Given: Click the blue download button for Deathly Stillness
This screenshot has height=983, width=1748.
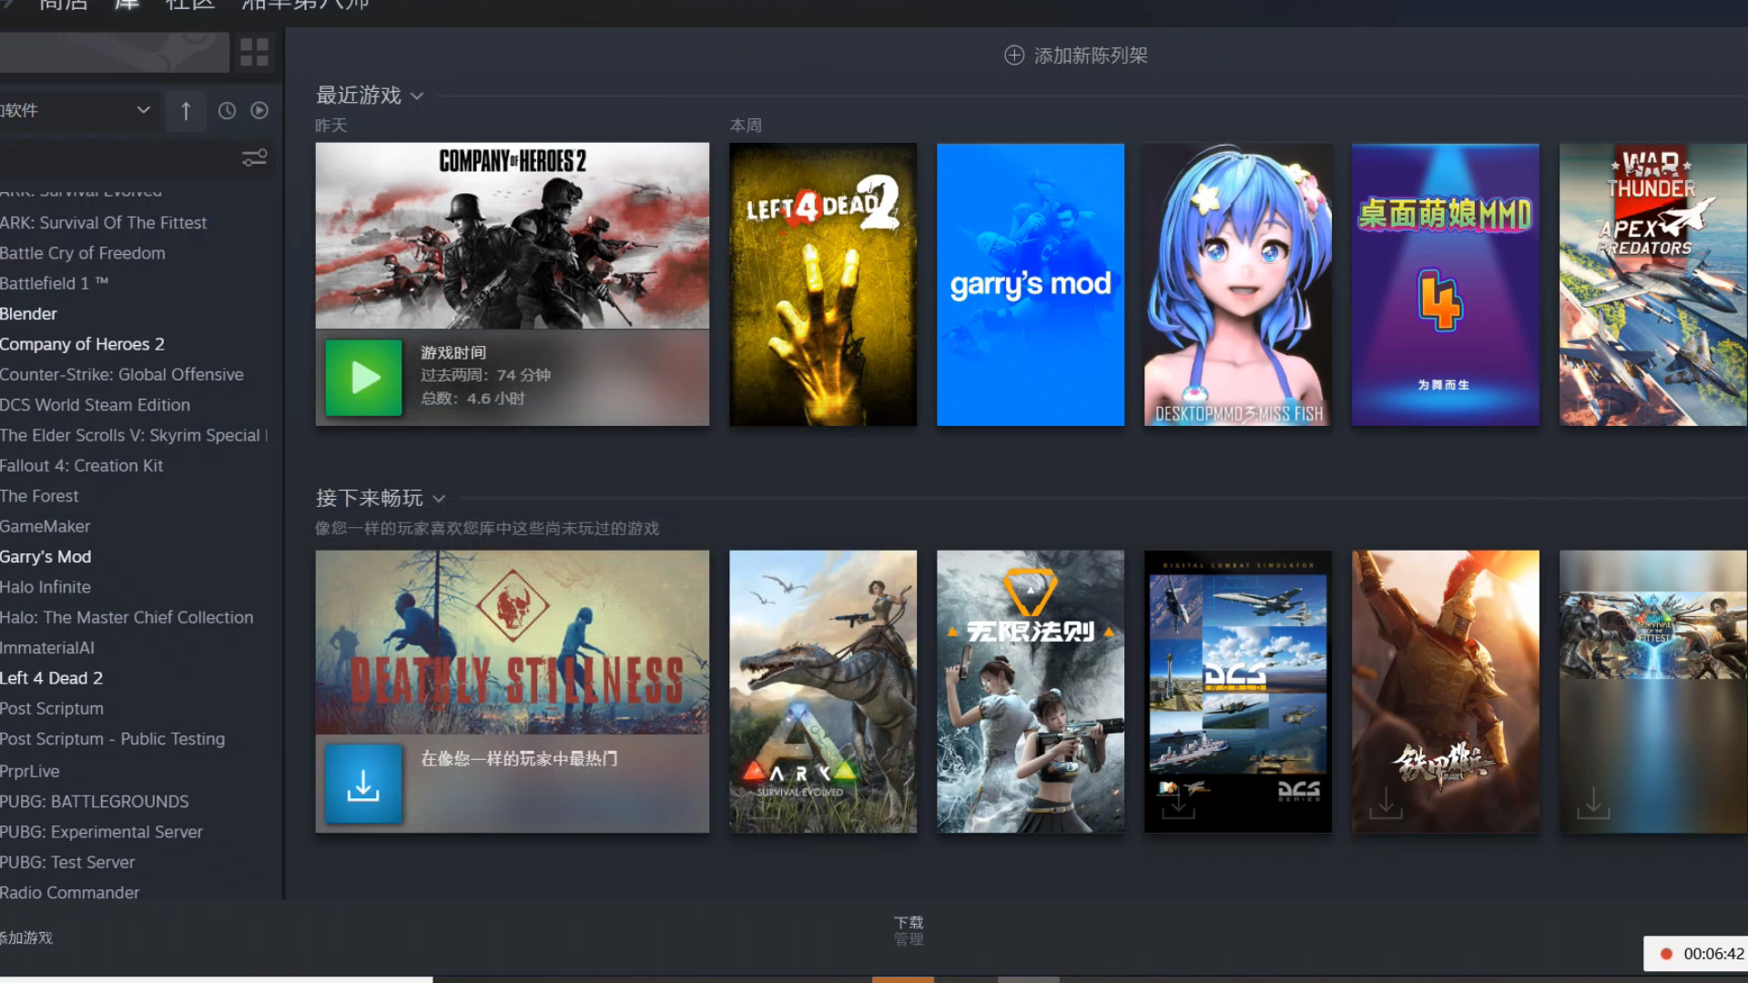Looking at the screenshot, I should coord(363,785).
